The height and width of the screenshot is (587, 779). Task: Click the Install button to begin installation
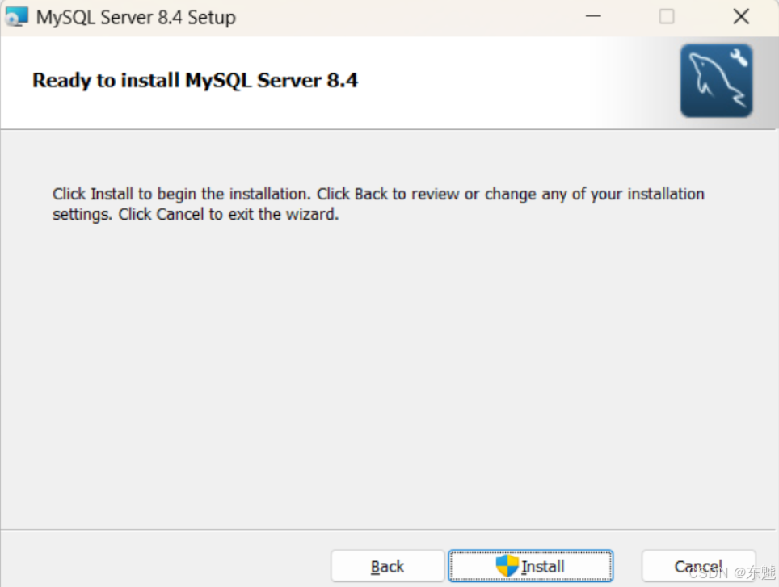click(531, 566)
